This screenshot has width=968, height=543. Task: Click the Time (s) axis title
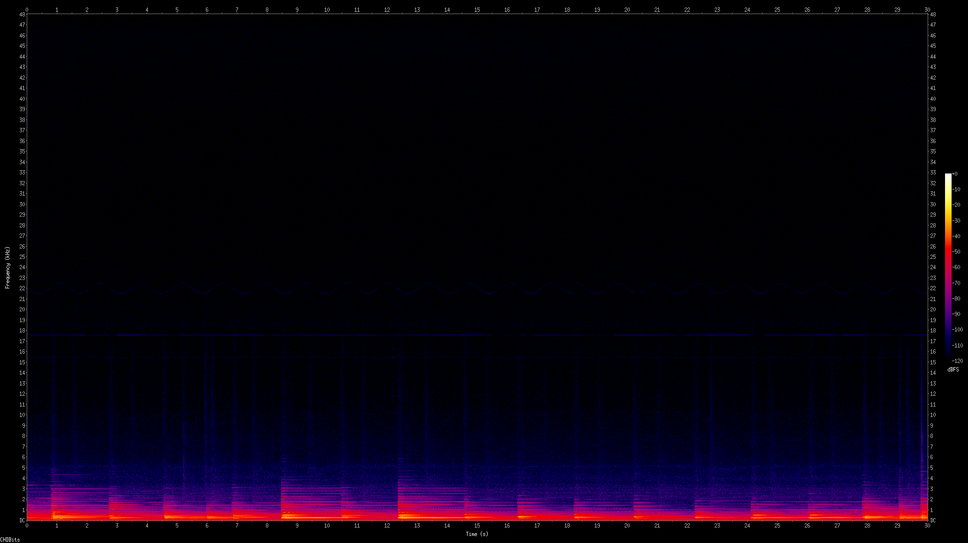(x=477, y=534)
